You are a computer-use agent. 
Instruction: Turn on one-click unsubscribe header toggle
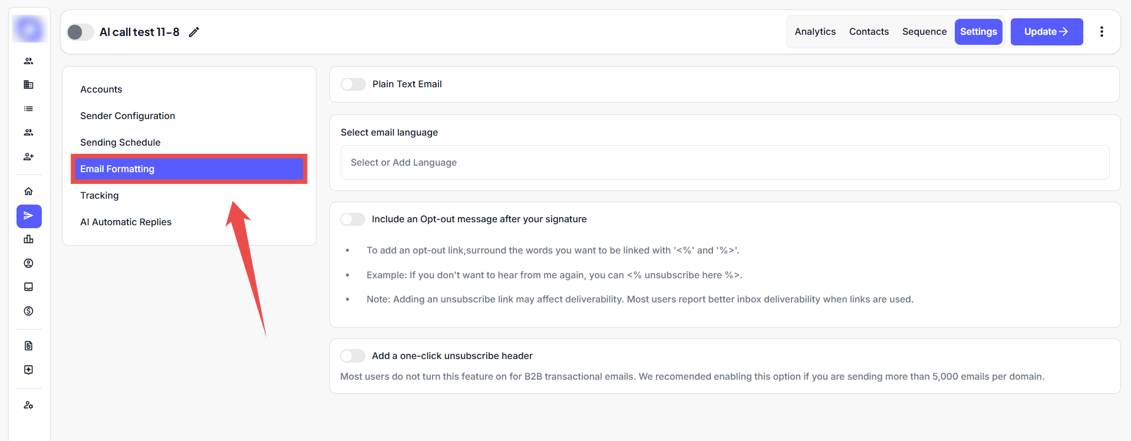[x=352, y=356]
